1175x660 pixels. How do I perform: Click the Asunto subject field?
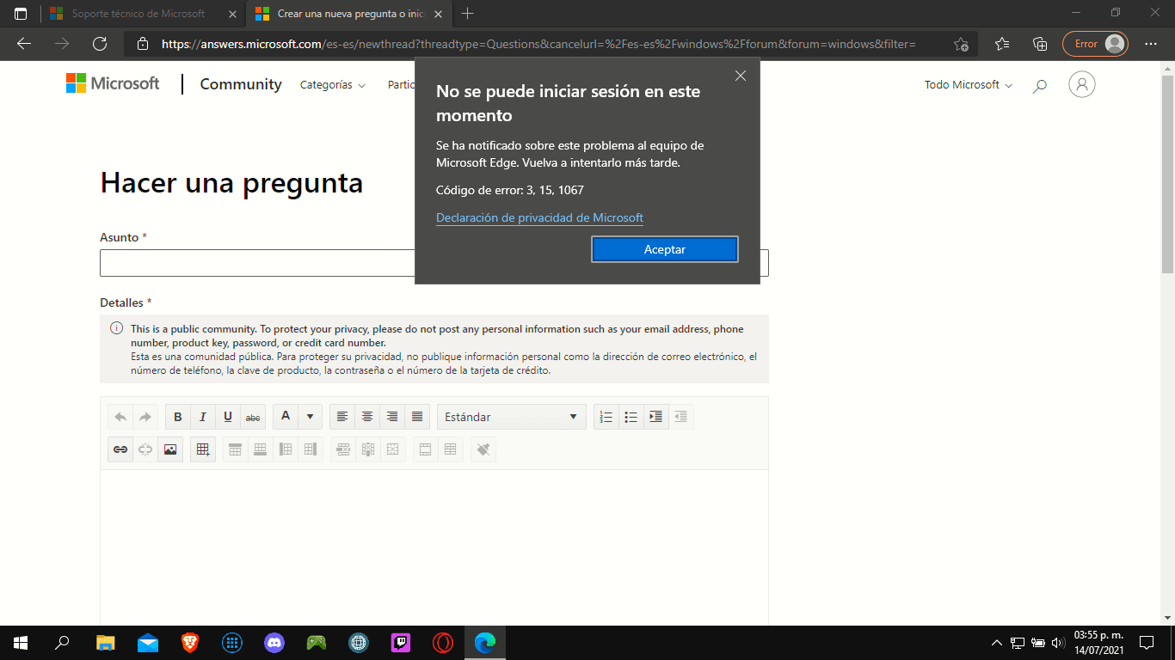[x=434, y=263]
